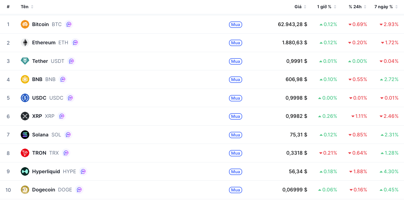Open the chat bubble icon beside TRX
The image size is (404, 200).
tap(66, 153)
